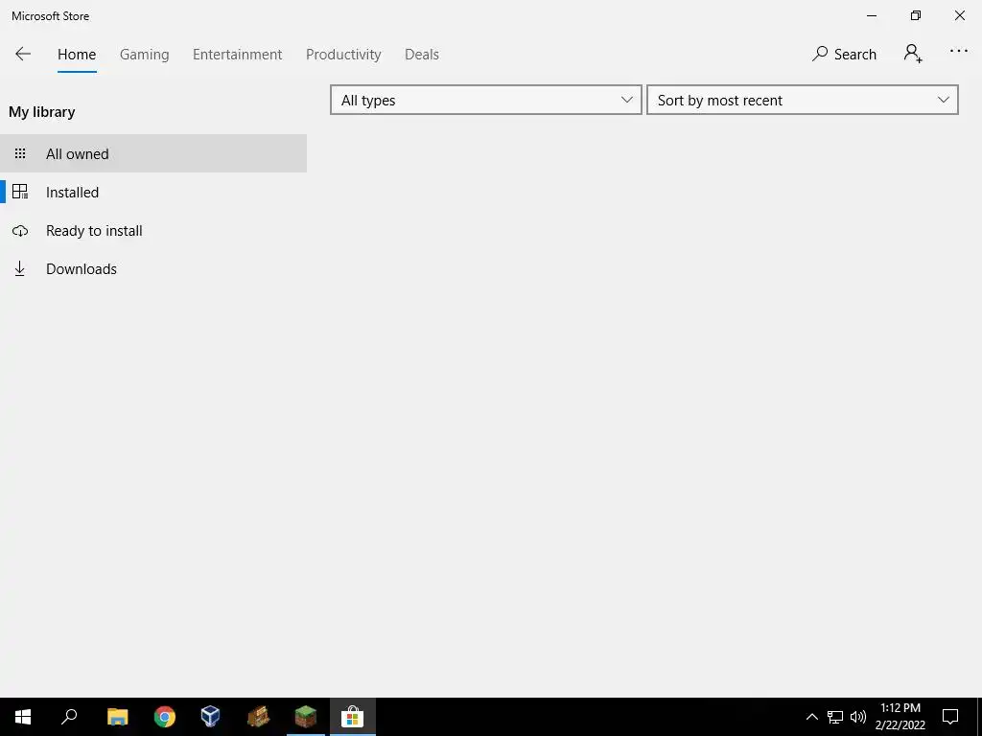The width and height of the screenshot is (982, 736).
Task: Open taskbar search magnifier
Action: coord(69,717)
